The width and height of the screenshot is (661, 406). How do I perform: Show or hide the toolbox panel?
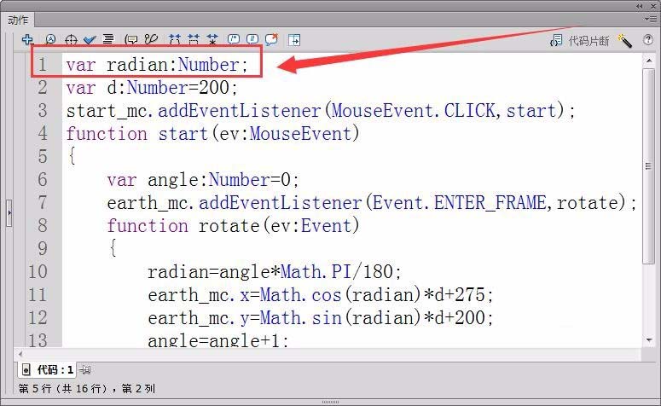coord(293,40)
